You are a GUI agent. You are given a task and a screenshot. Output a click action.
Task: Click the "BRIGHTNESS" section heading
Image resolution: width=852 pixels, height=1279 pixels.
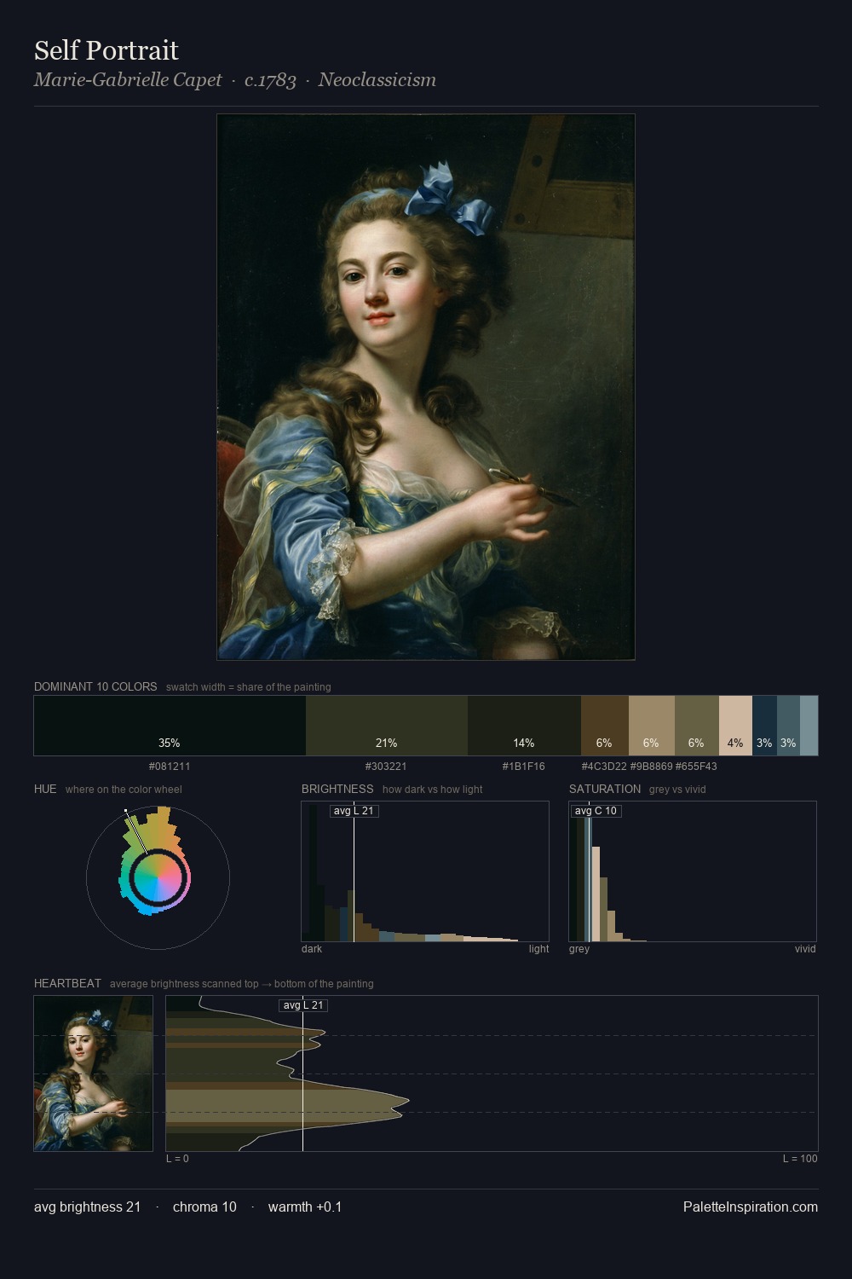point(337,789)
